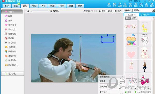
Task: Launch the 抠图 cutout tool
Action: pyautogui.click(x=125, y=5)
